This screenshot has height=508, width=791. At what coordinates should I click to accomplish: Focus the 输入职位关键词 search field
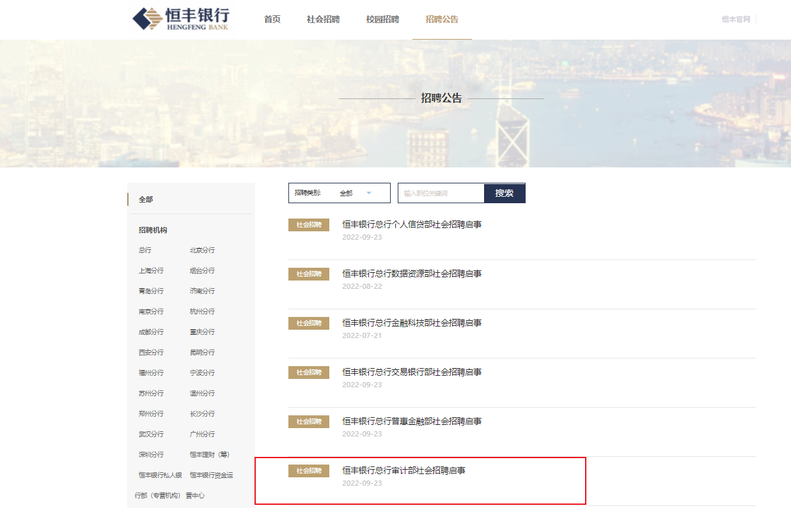point(441,193)
